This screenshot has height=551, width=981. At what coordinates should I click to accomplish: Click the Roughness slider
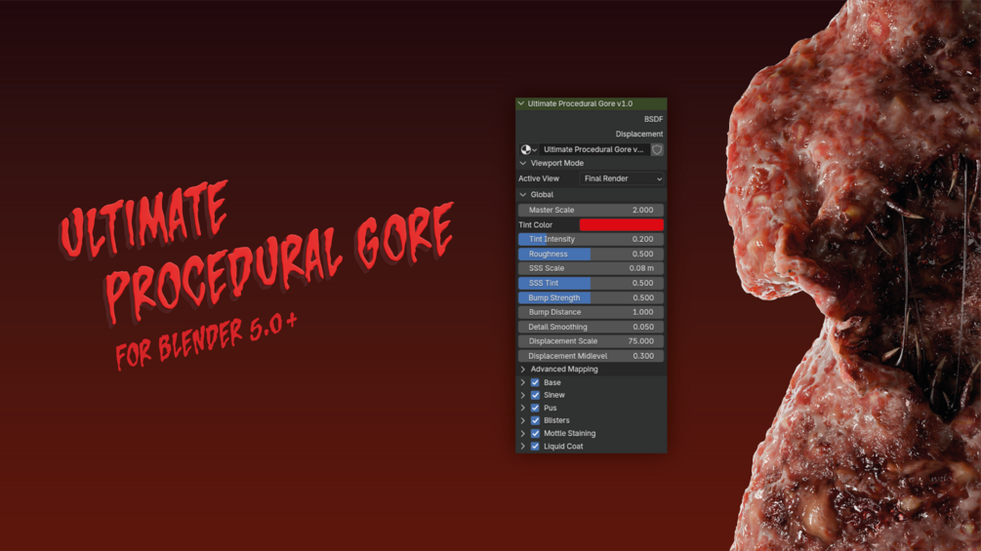591,255
